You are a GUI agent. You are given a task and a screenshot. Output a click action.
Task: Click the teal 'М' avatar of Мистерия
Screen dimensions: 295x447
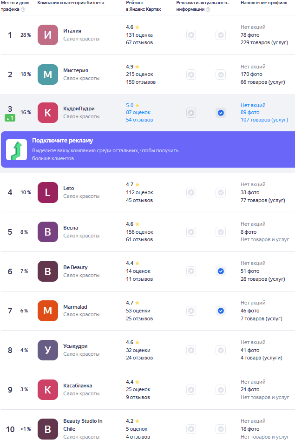(48, 74)
